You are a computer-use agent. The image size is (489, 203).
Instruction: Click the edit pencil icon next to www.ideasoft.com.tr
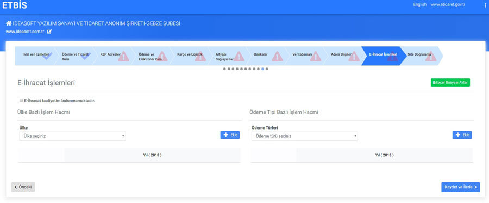tap(49, 32)
